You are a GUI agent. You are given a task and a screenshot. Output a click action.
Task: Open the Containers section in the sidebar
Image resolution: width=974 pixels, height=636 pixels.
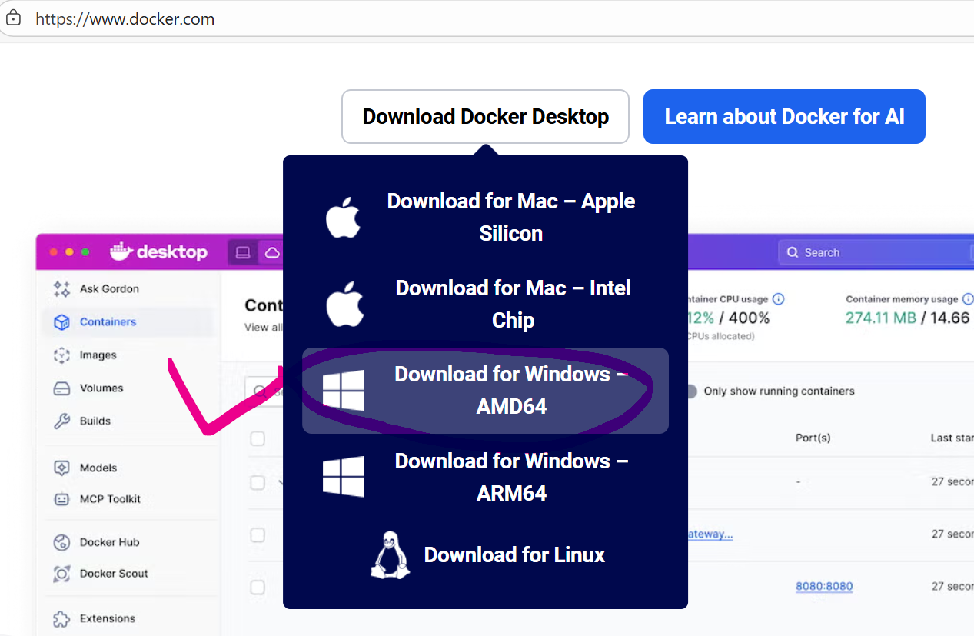click(61, 321)
